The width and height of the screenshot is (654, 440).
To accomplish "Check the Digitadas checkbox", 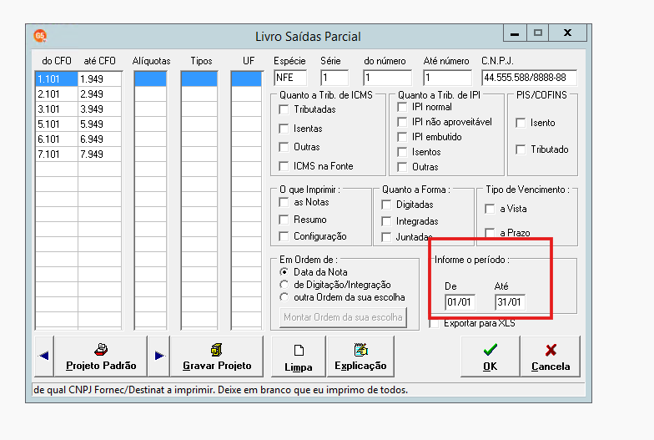I will coord(386,205).
